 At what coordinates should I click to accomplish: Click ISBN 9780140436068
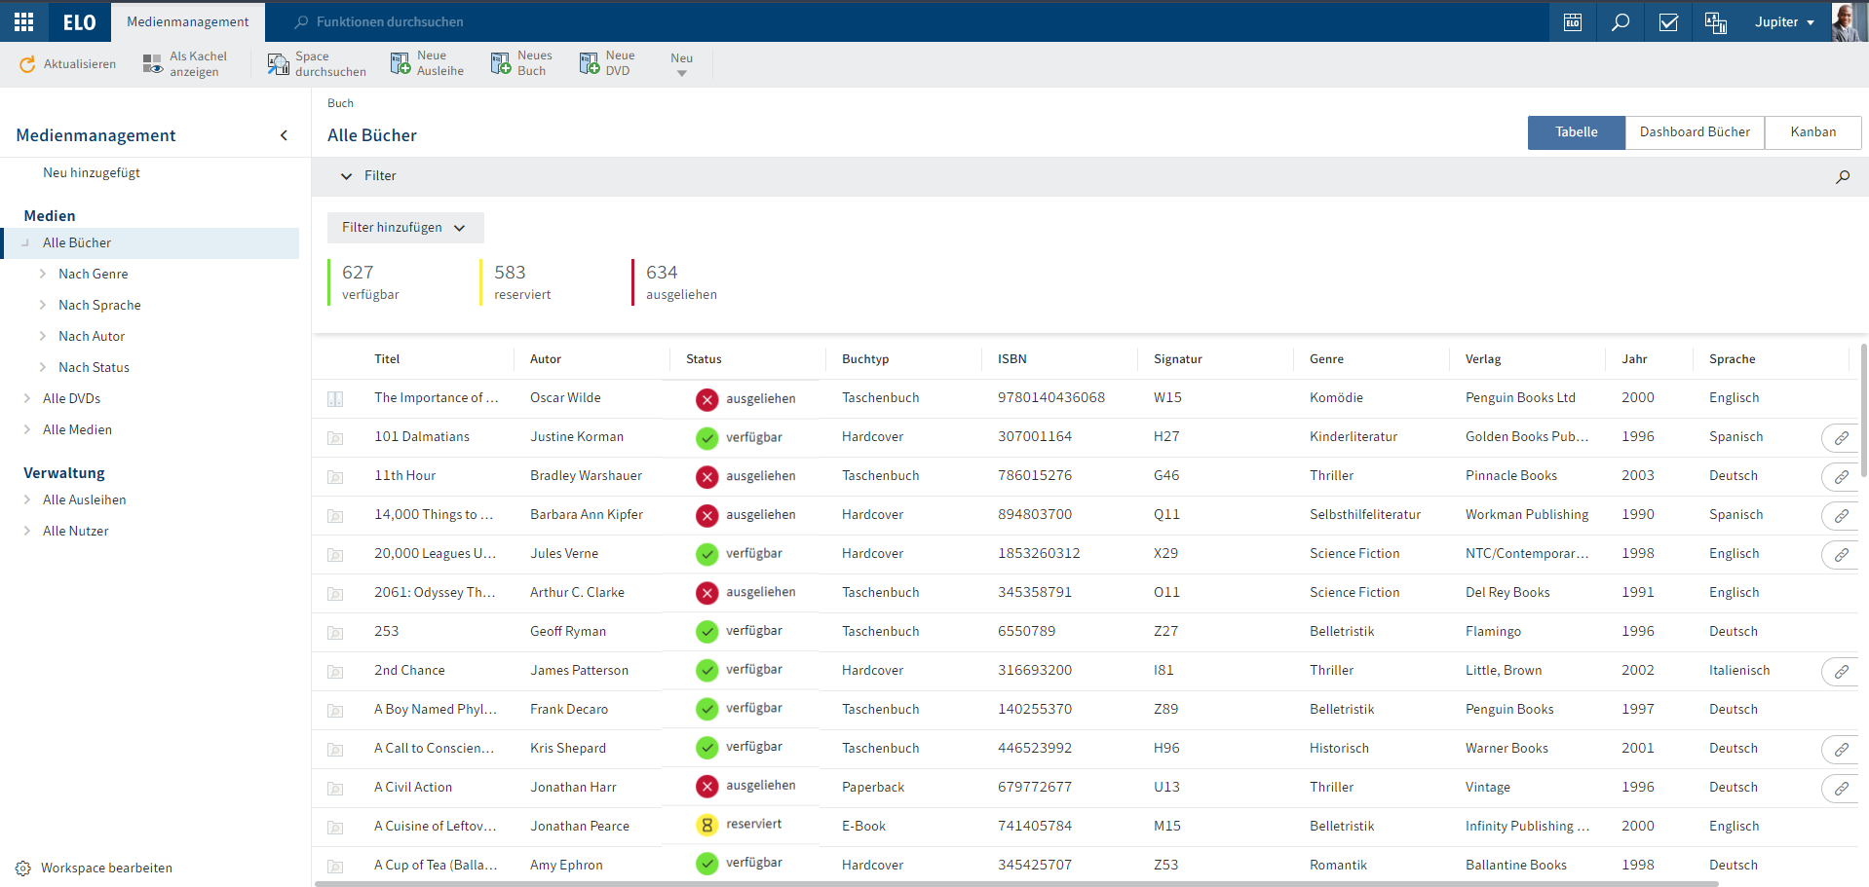pos(1051,398)
